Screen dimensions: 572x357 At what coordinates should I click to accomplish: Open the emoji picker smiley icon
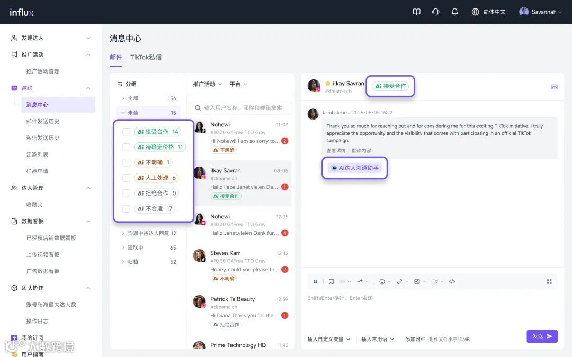point(382,281)
